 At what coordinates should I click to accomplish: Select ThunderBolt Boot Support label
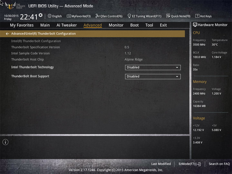pyautogui.click(x=30, y=76)
